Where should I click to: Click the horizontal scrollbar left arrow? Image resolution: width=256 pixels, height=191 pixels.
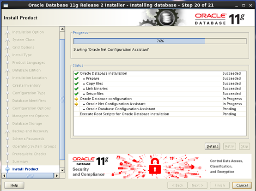4,176
